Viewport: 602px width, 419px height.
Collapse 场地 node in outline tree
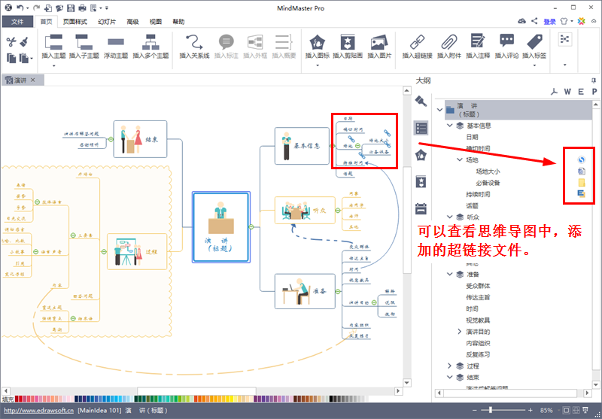460,159
